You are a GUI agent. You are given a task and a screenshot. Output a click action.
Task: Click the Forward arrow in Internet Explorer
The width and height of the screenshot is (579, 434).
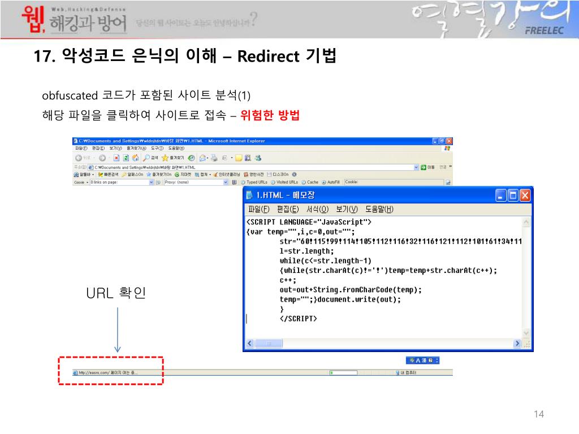[x=102, y=158]
